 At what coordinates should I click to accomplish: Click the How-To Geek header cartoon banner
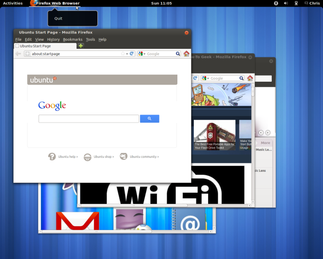(222, 95)
